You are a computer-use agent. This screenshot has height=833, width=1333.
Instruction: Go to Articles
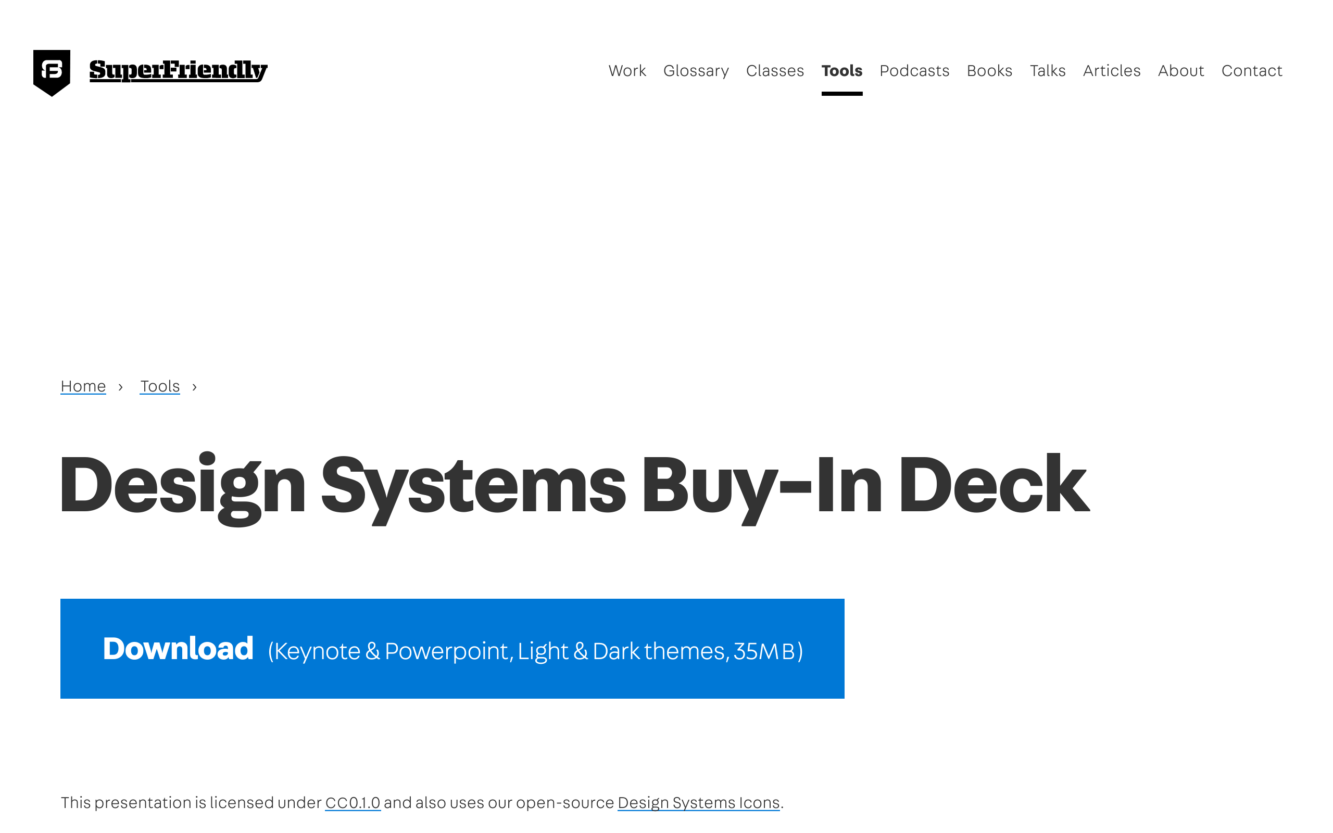[1112, 70]
